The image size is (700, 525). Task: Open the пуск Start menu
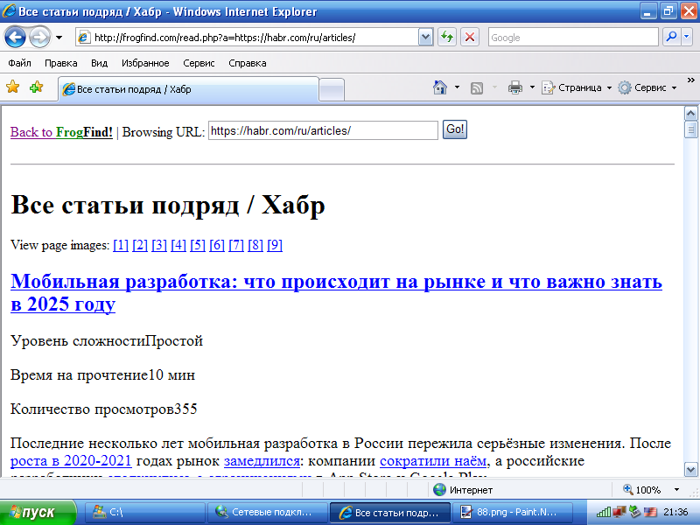click(38, 512)
